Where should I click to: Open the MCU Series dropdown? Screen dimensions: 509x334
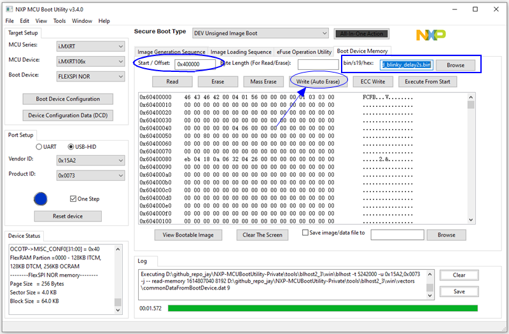point(90,46)
